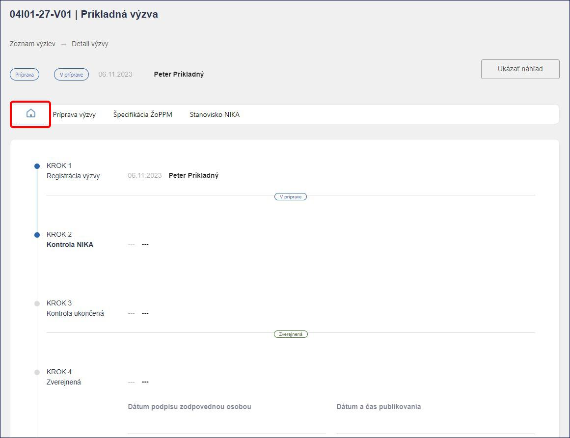Switch to Príprava výzvy tab
The image size is (570, 438).
(74, 114)
